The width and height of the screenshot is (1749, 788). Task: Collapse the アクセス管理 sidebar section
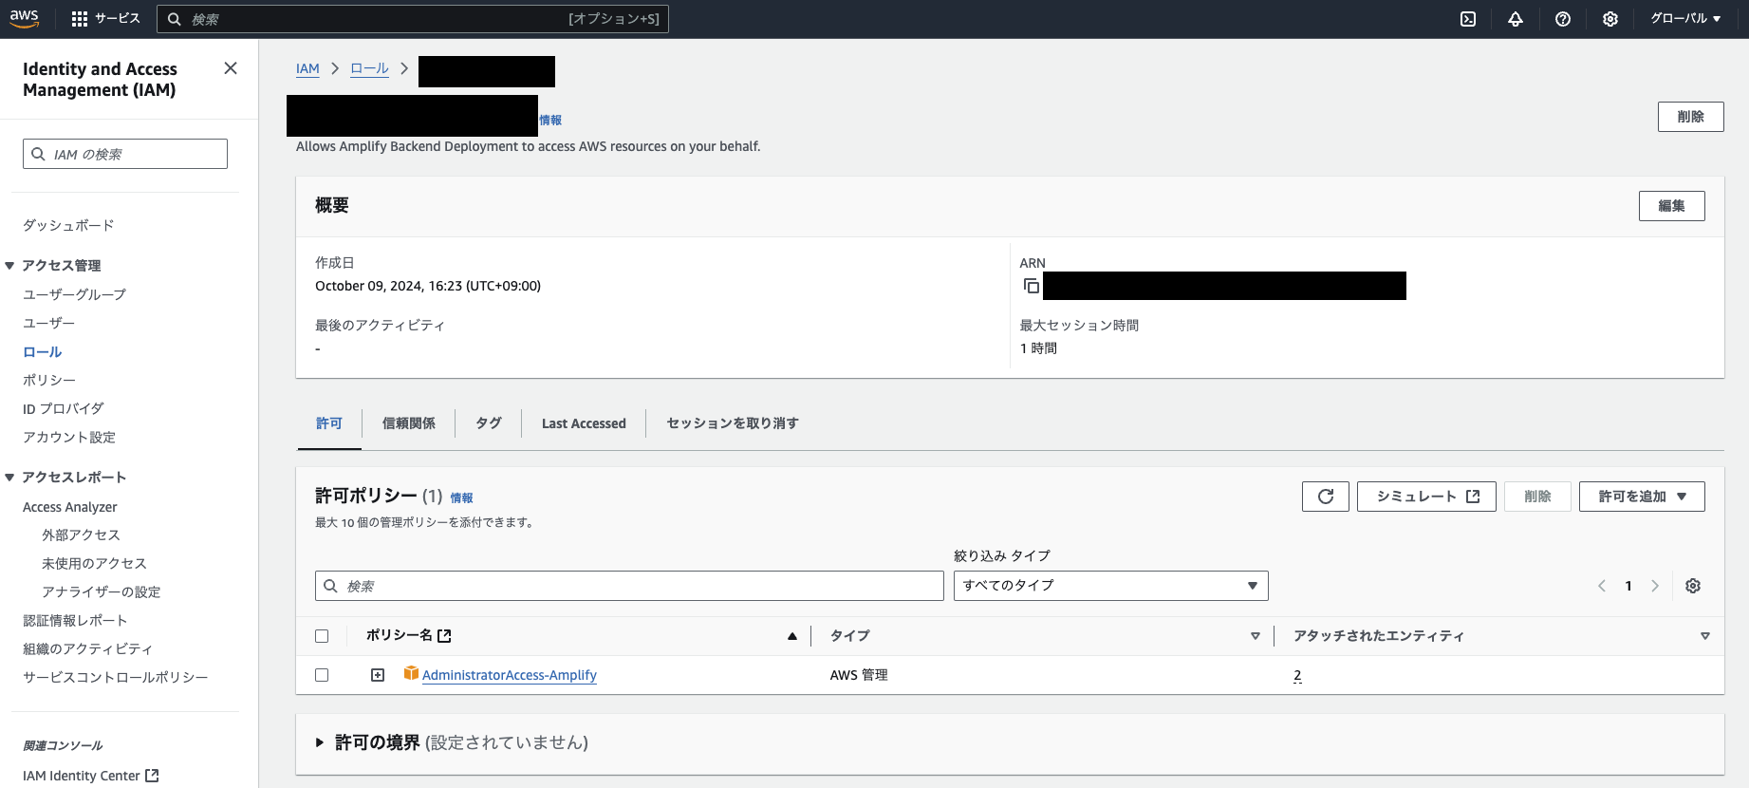[x=9, y=266]
